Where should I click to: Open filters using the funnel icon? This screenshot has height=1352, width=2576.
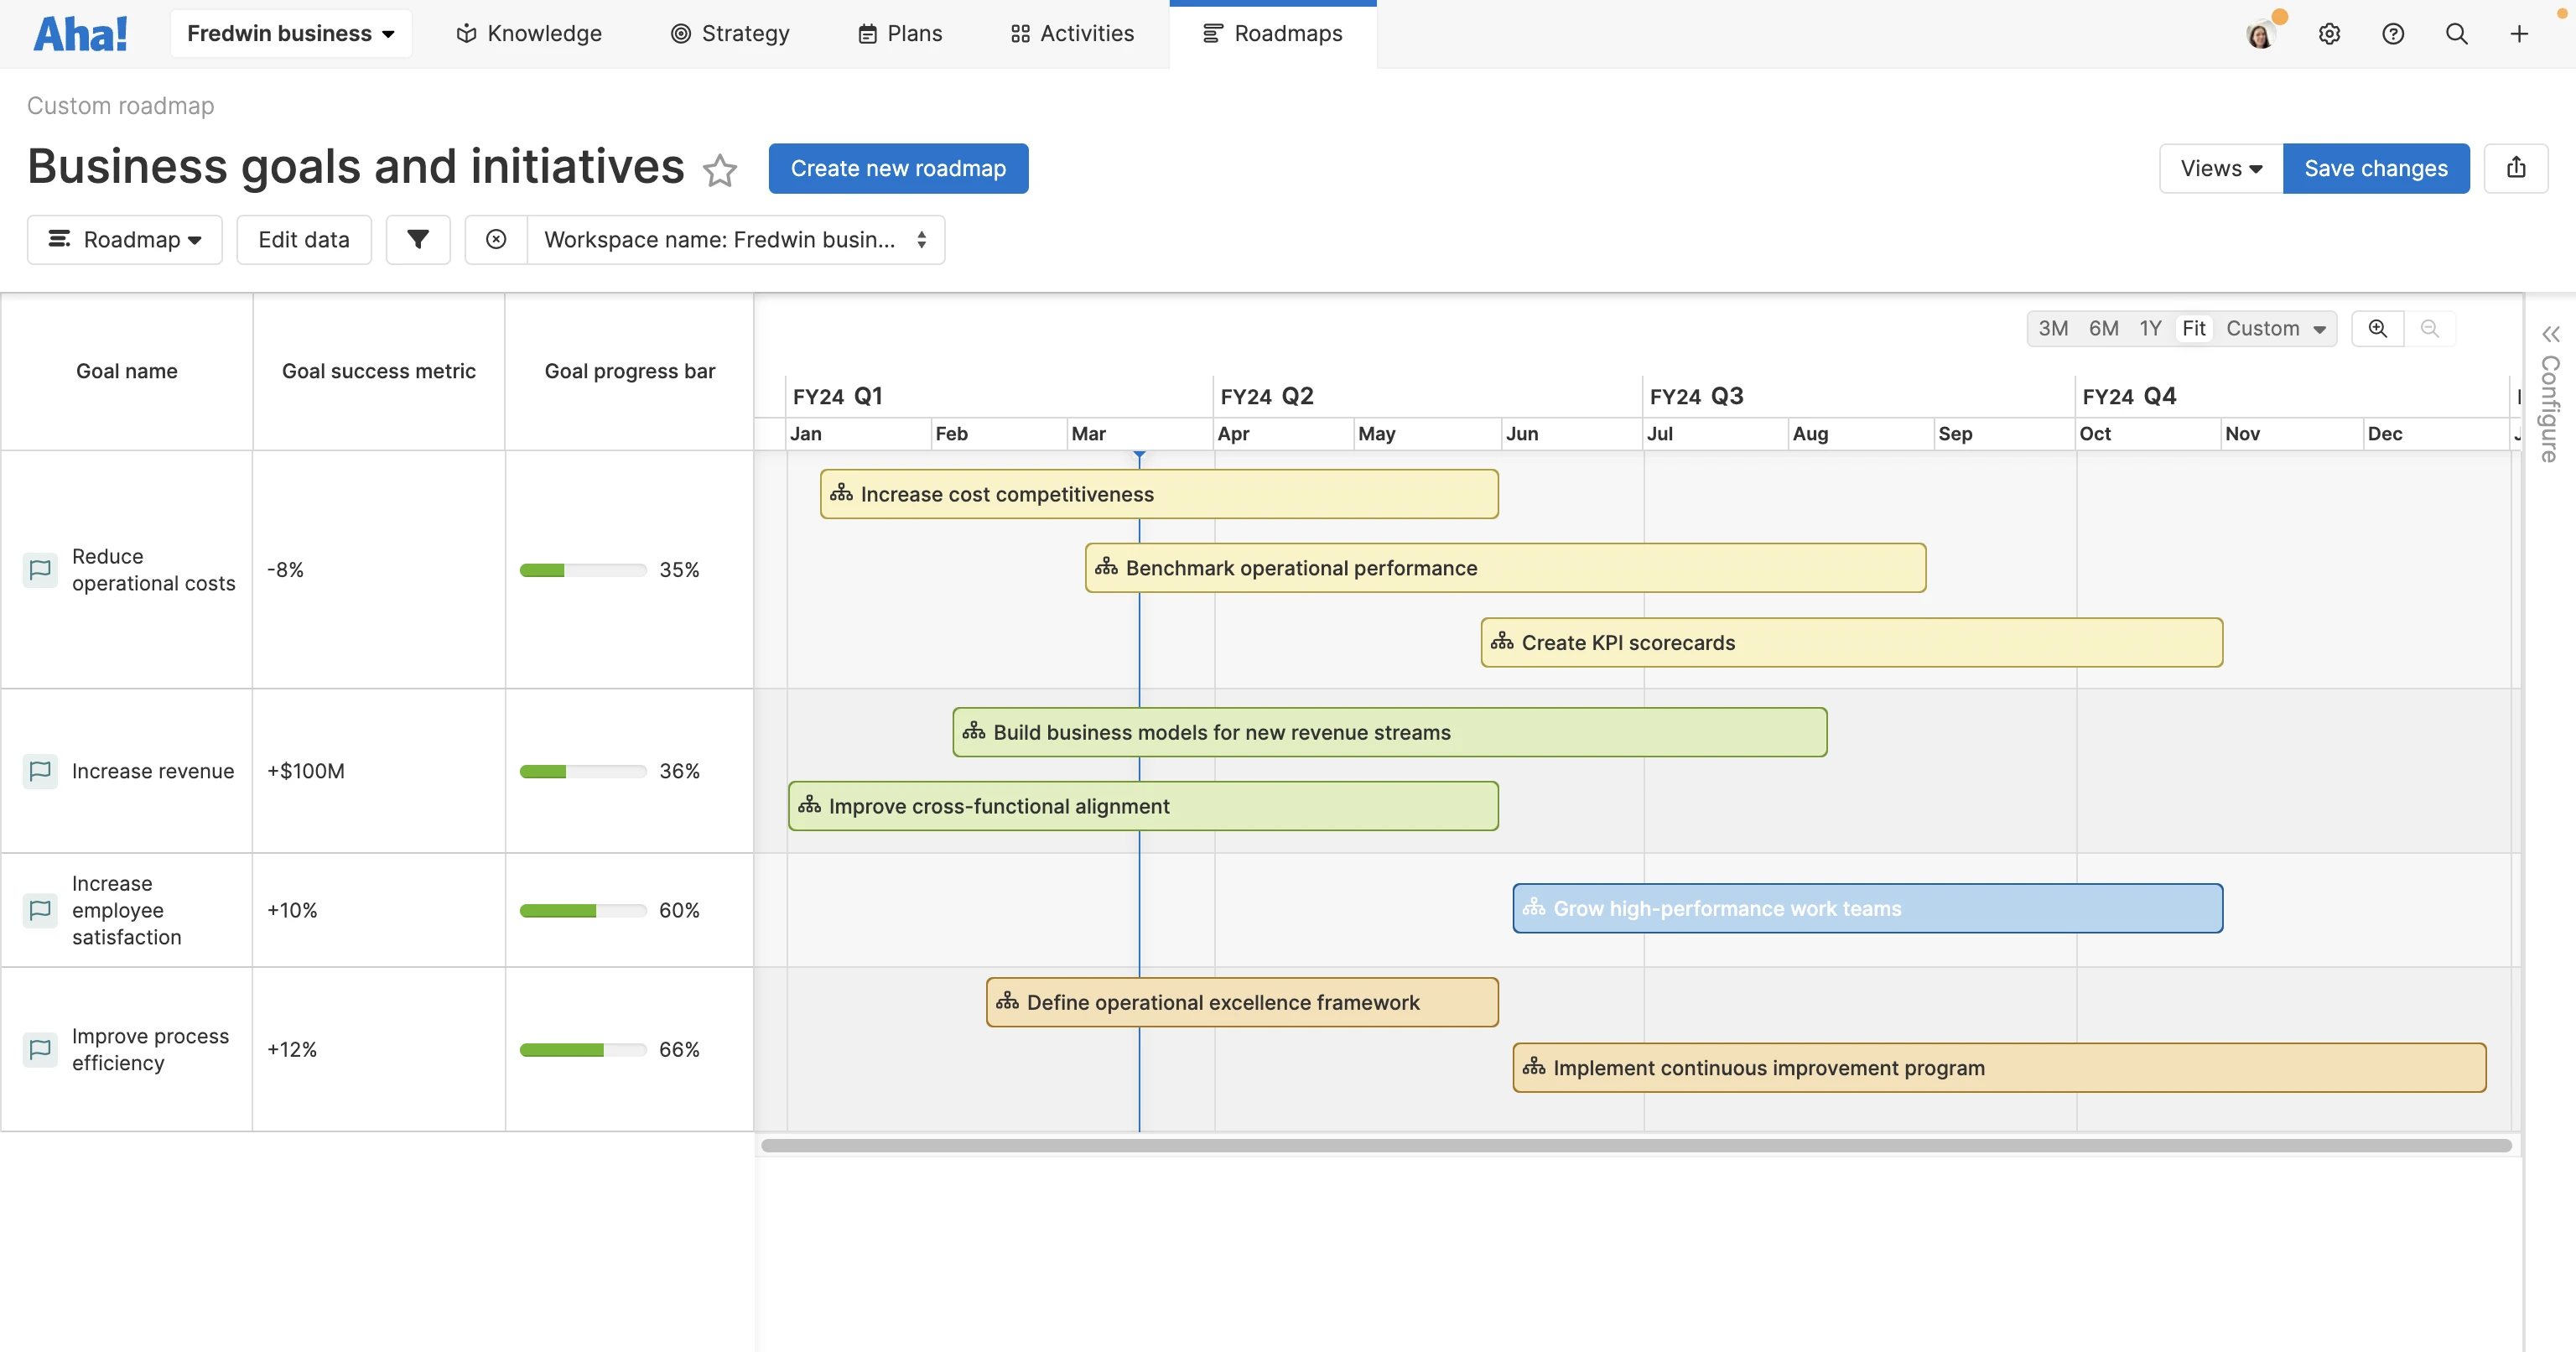[x=418, y=239]
